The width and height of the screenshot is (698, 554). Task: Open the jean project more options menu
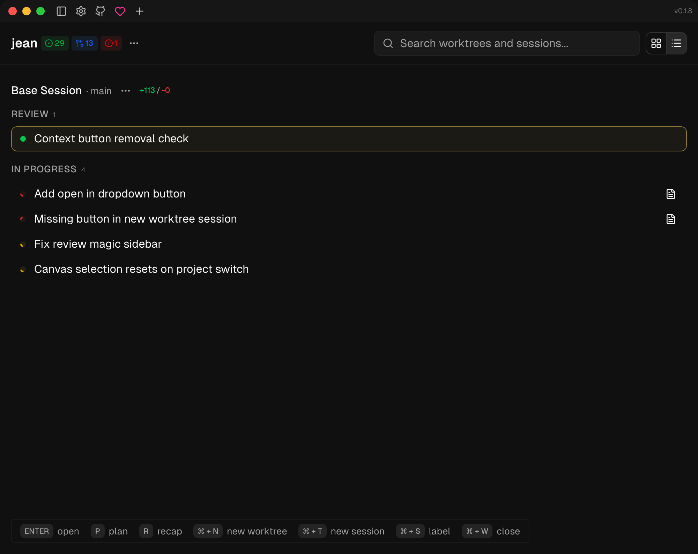coord(134,43)
